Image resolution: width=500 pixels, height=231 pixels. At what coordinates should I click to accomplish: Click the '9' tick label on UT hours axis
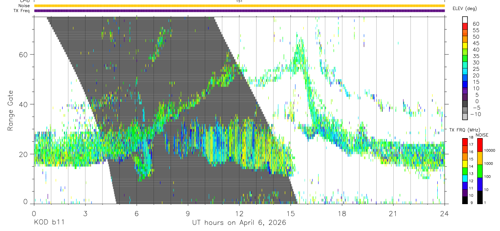click(188, 213)
